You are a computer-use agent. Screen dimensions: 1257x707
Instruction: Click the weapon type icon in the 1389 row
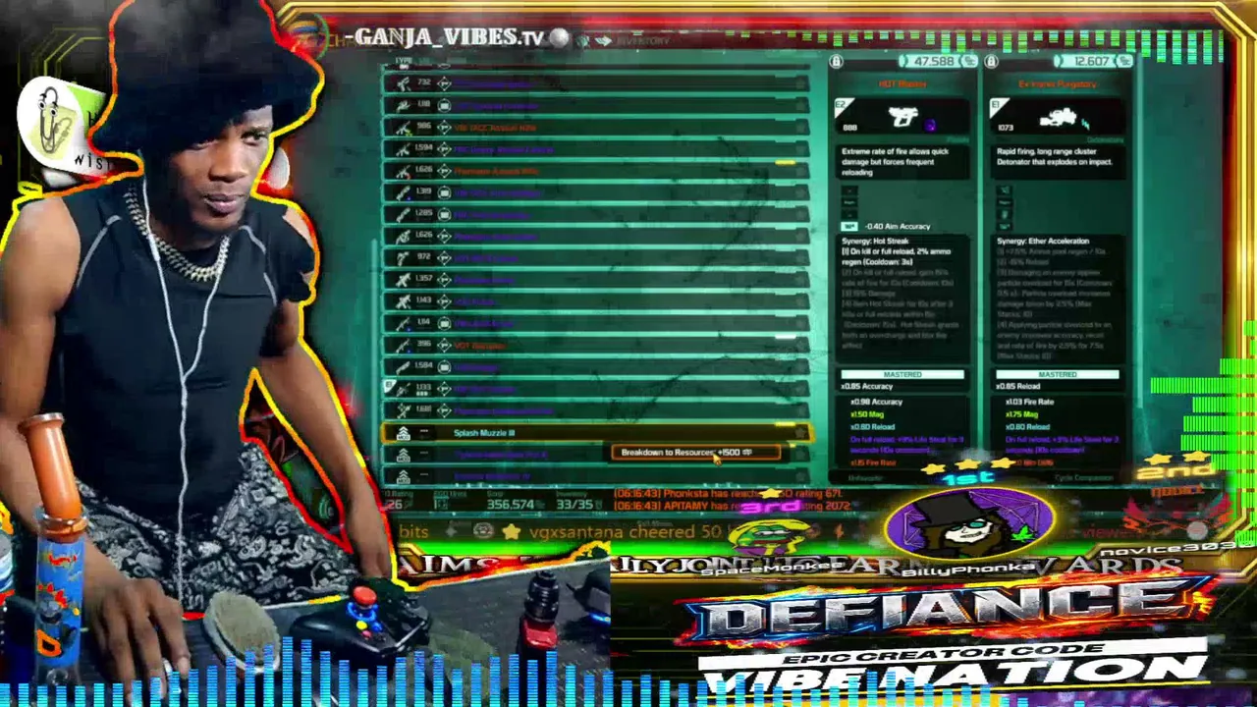pos(403,192)
